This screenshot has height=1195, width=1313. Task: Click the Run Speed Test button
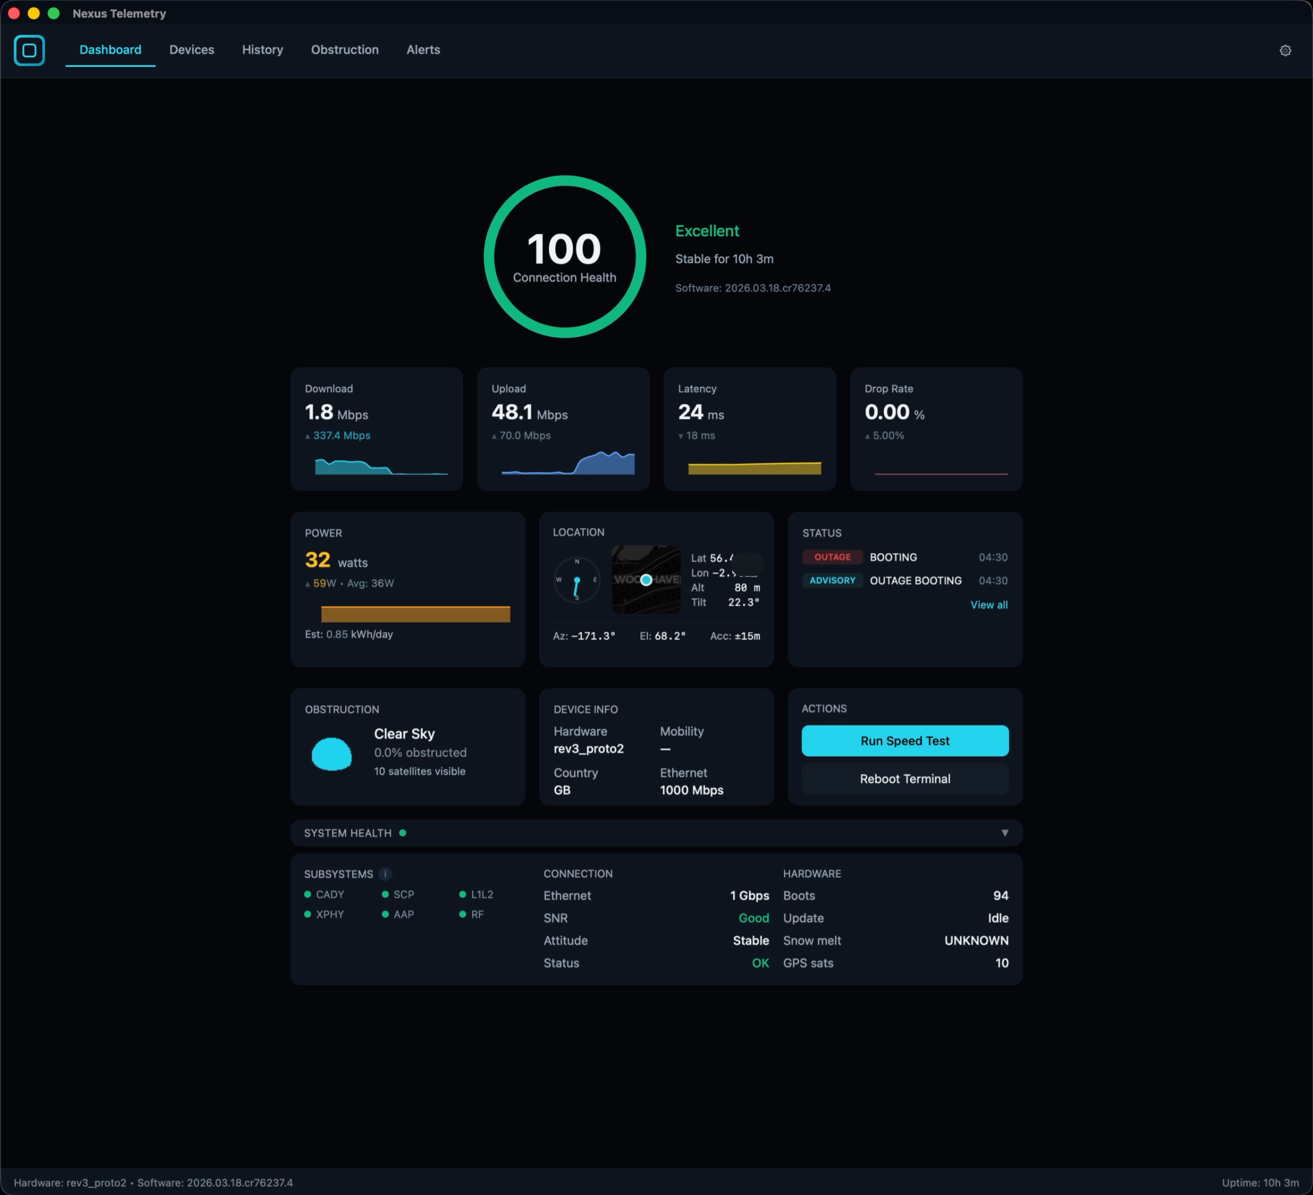[905, 741]
